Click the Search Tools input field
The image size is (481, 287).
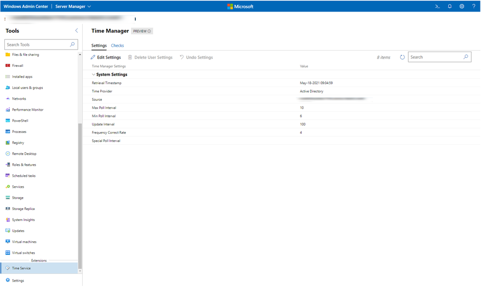pyautogui.click(x=41, y=44)
